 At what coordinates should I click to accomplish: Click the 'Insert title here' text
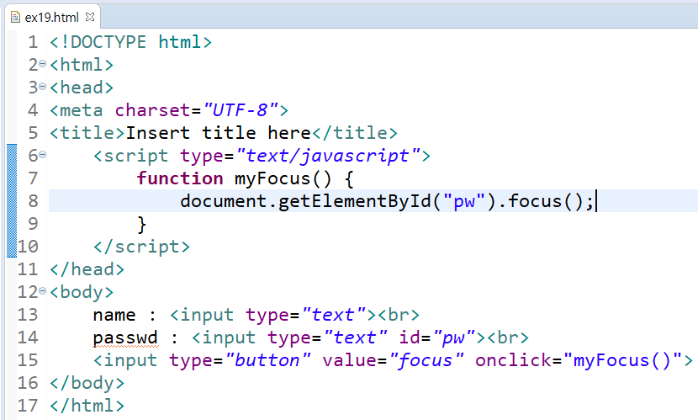[218, 133]
